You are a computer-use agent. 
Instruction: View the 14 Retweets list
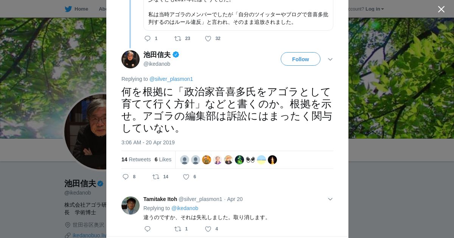click(x=136, y=159)
